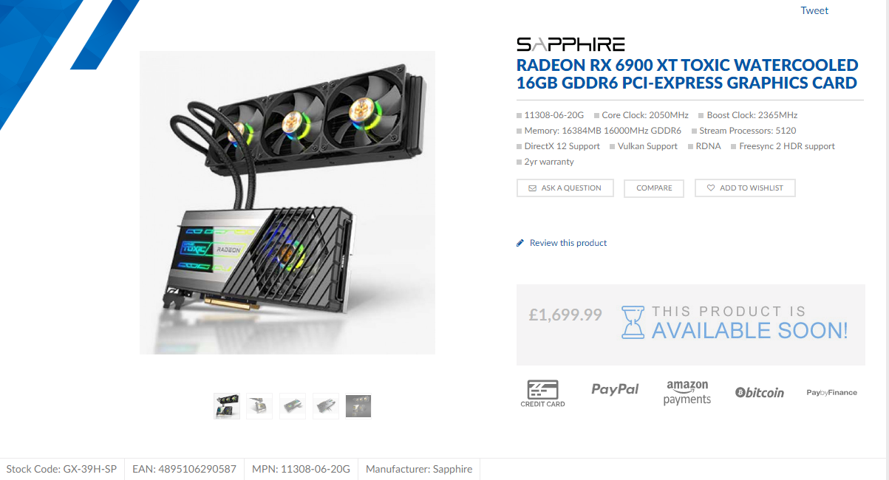Click the Amazon Payments logo
The height and width of the screenshot is (480, 889).
click(x=687, y=393)
